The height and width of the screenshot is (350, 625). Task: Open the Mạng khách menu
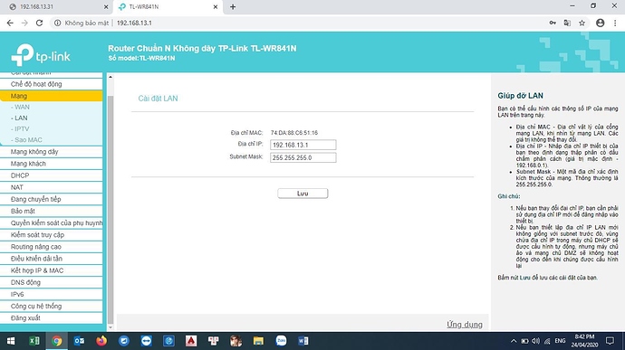click(x=52, y=164)
